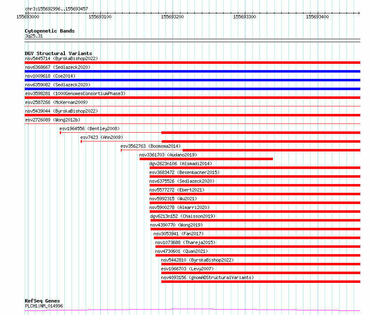This screenshot has height=315, width=372.
Task: Select the 3q25.31 cytogenetic band label
Action: click(x=34, y=36)
